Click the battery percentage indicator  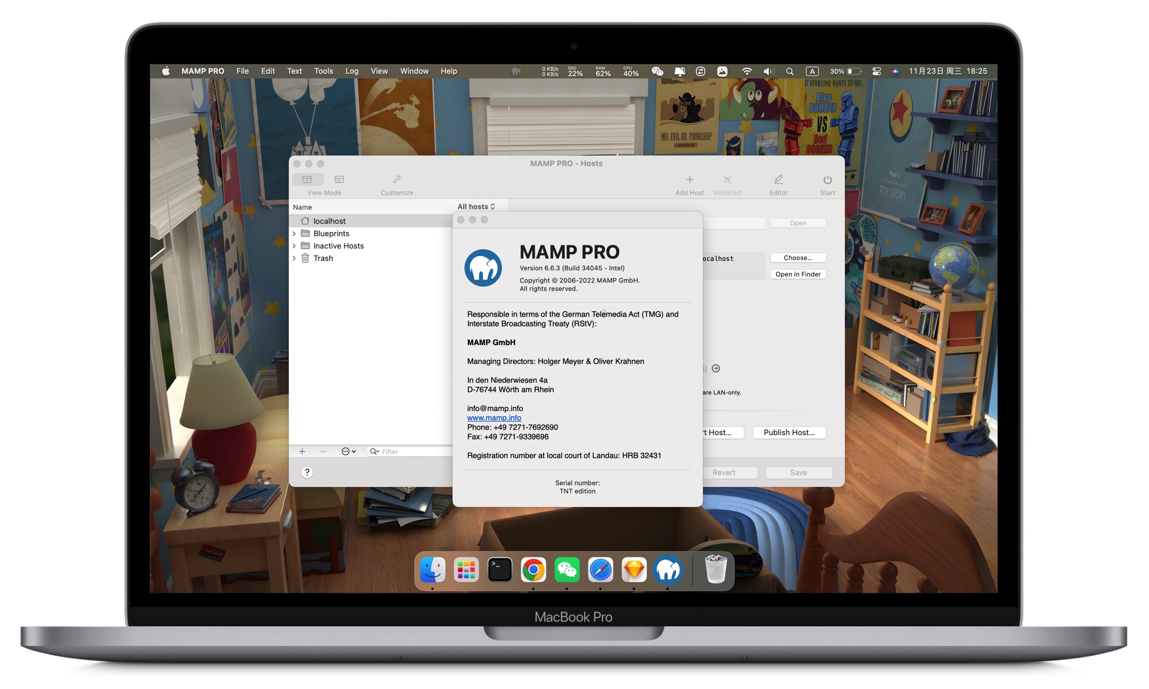[846, 71]
